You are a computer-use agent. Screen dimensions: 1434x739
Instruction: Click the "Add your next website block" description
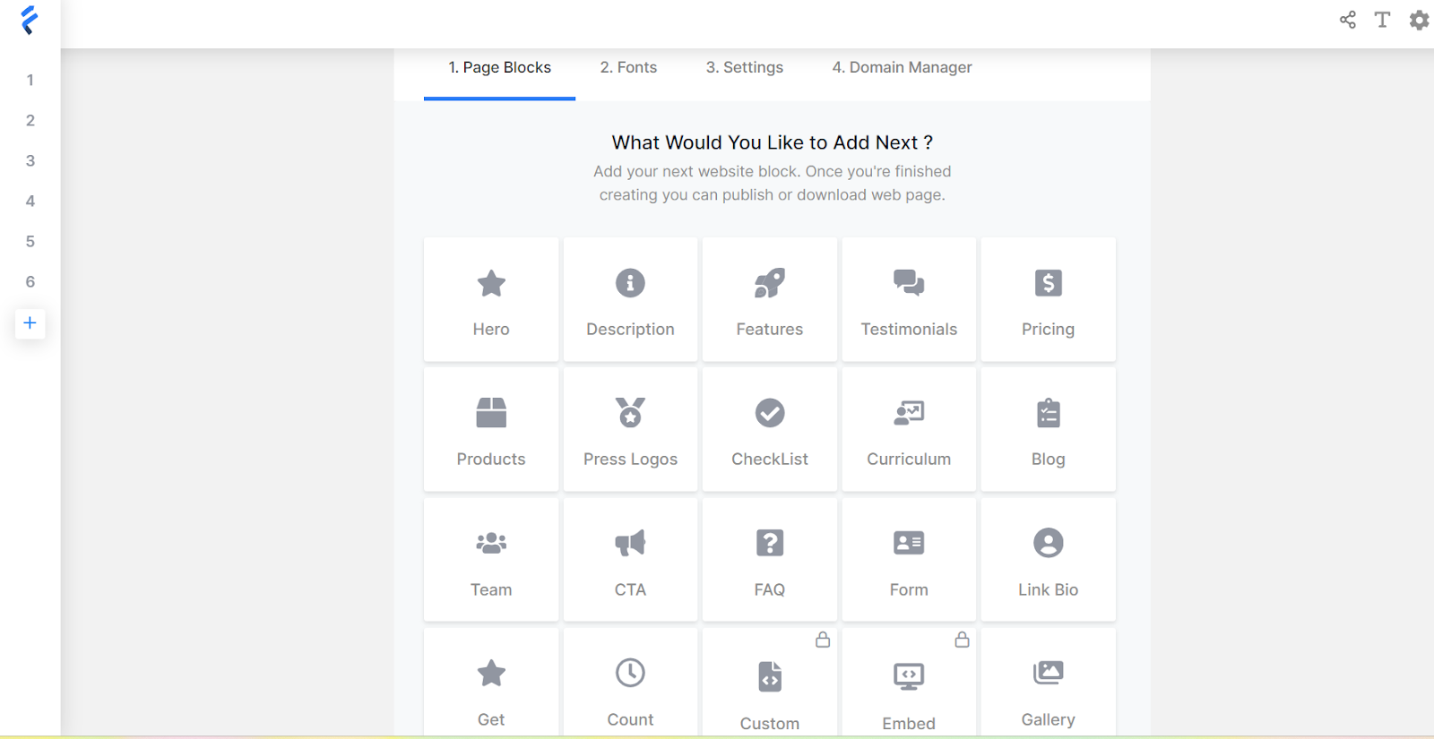(x=773, y=183)
